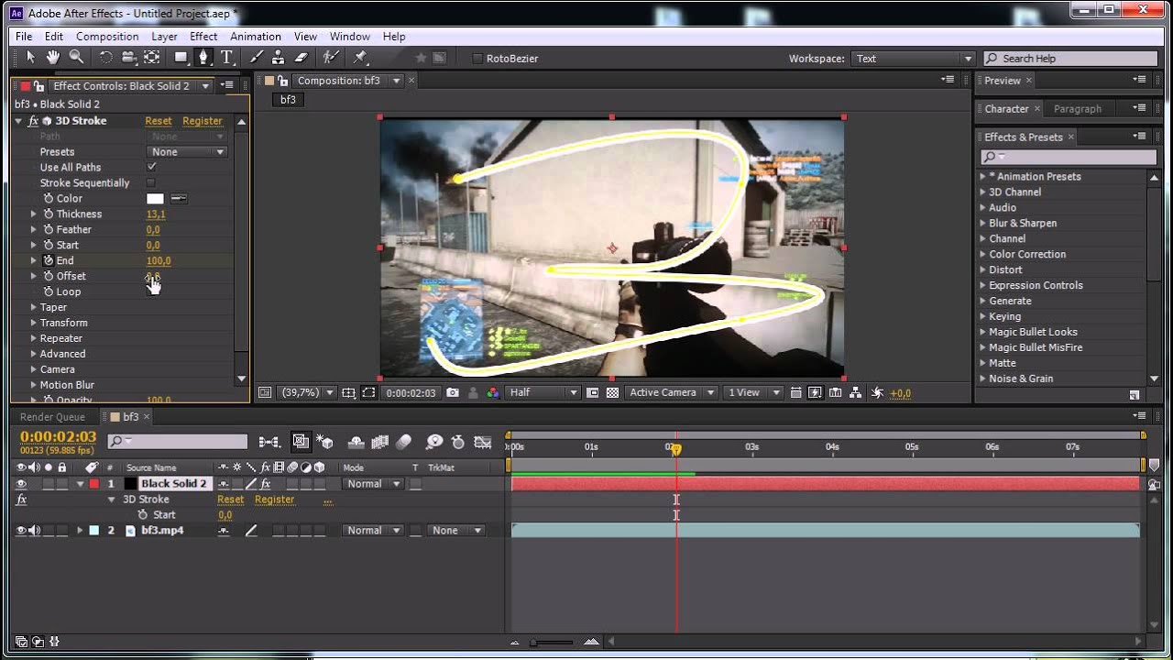Toggle stopwatch for Thickness property

49,214
